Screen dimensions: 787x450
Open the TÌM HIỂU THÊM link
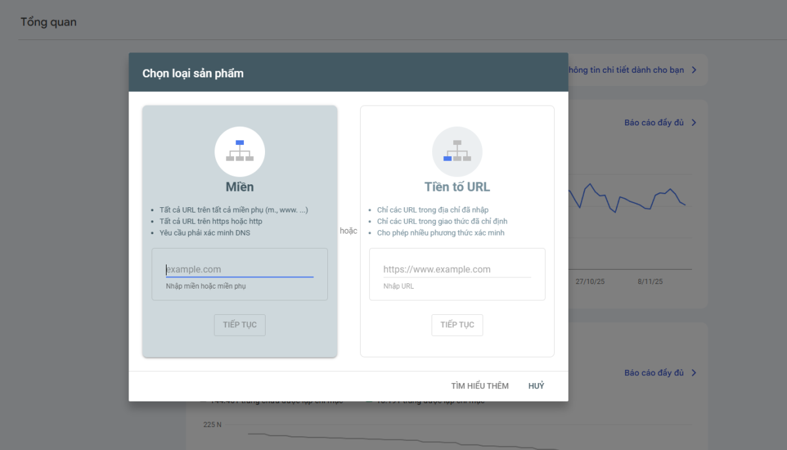click(x=479, y=386)
